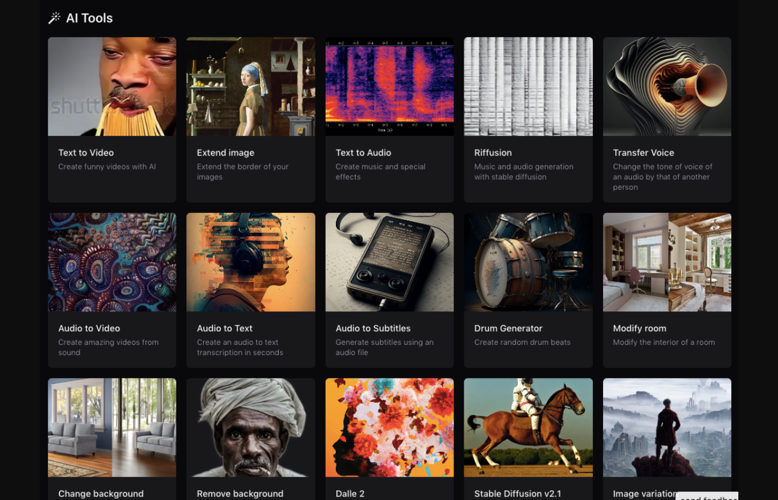Image resolution: width=778 pixels, height=500 pixels.
Task: Click the AI Tools magic wand icon
Action: 55,18
